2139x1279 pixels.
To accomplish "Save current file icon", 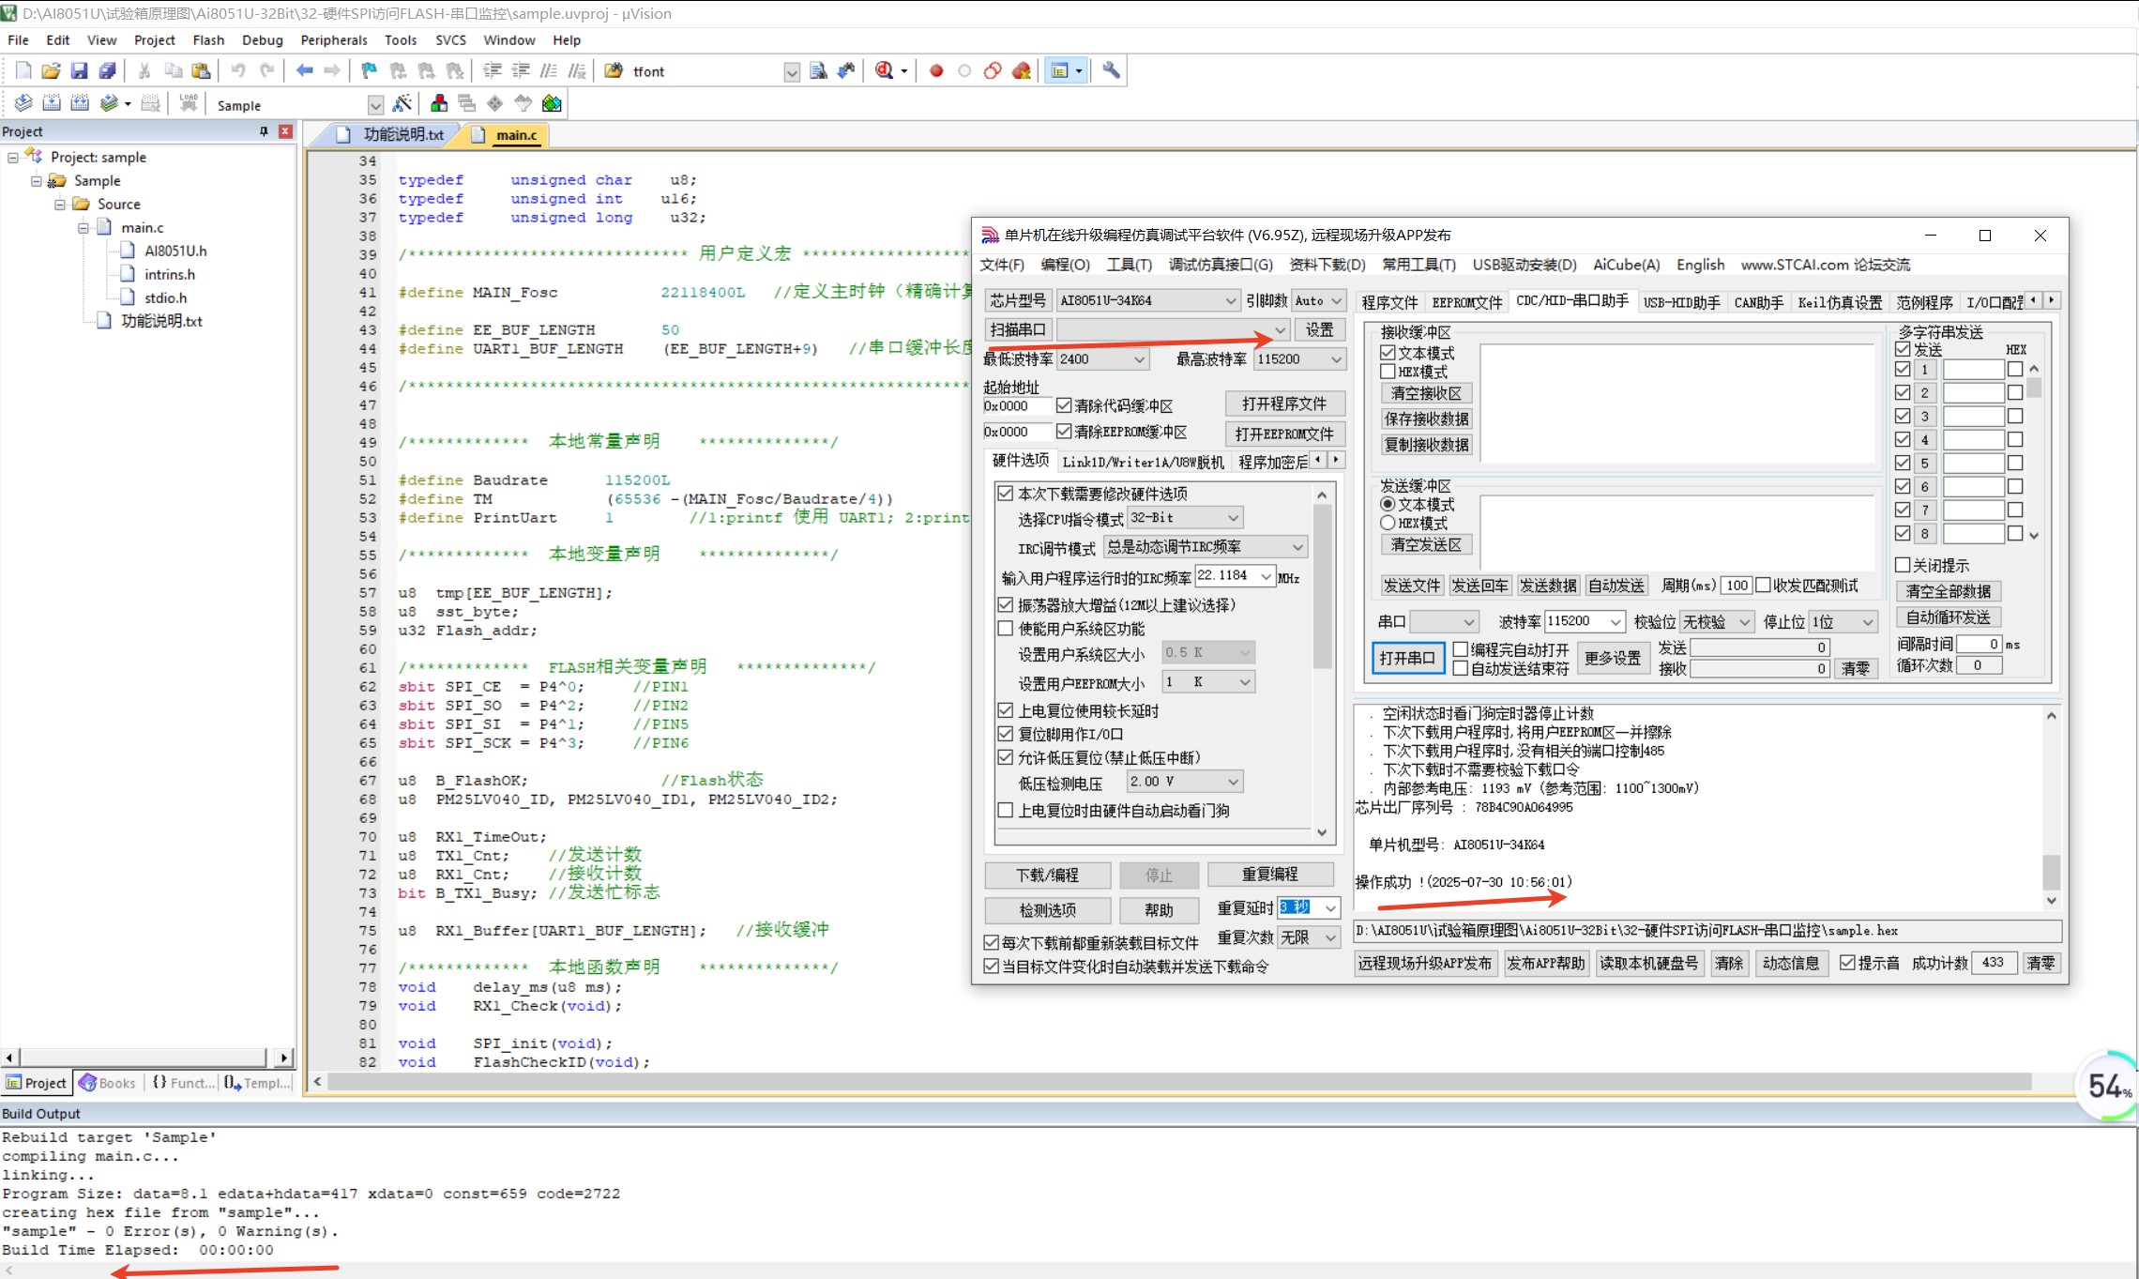I will [x=79, y=70].
